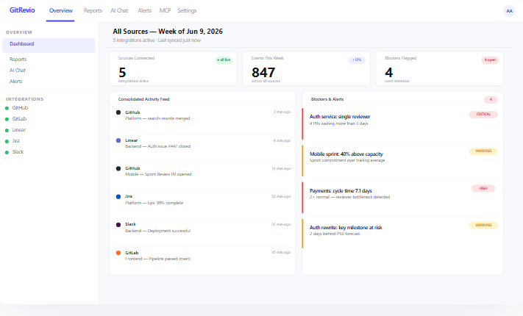The image size is (523, 316).
Task: Open 'Auth rewrite: key milestone at risk' alert
Action: click(346, 227)
